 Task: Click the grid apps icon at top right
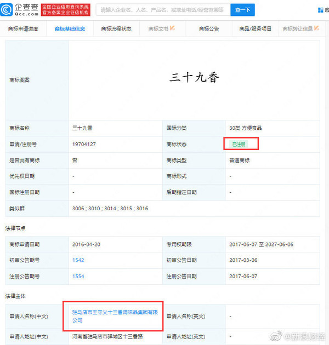pos(321,10)
